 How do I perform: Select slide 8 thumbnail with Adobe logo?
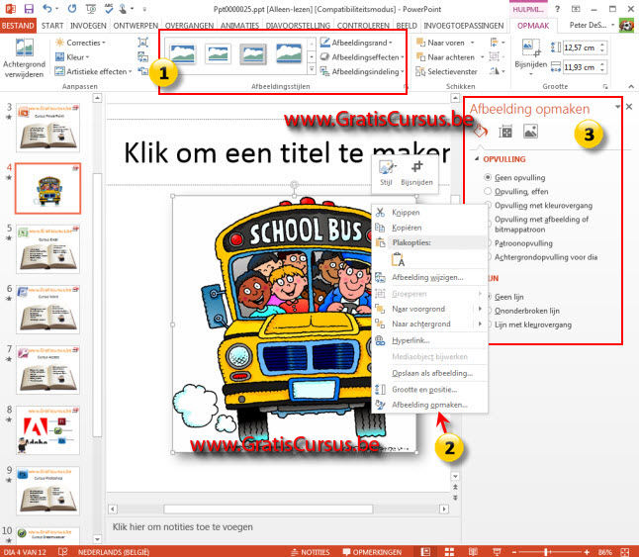[x=48, y=430]
